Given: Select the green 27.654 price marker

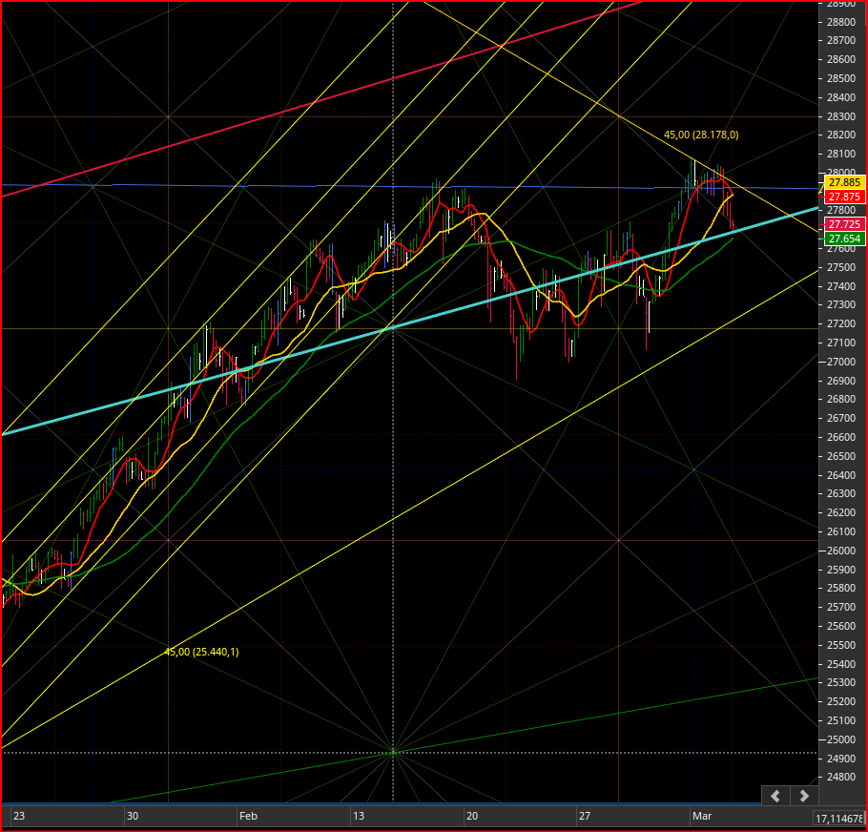Looking at the screenshot, I should tap(844, 239).
